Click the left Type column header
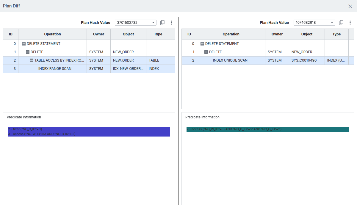This screenshot has height=210, width=357. [x=158, y=34]
